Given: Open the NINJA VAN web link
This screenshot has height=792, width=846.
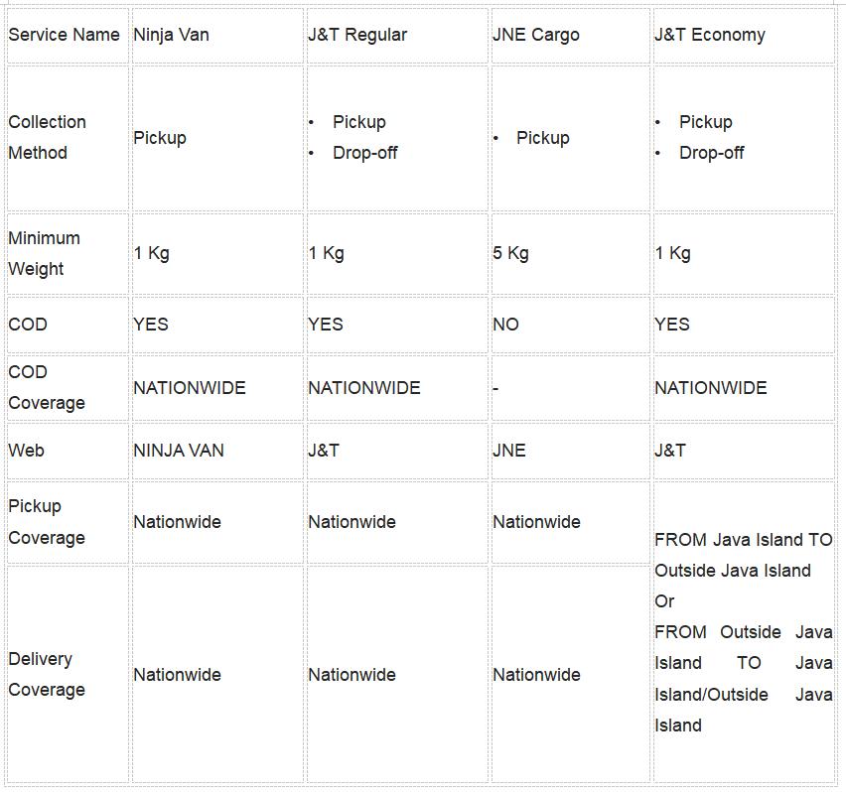Looking at the screenshot, I should coord(179,451).
